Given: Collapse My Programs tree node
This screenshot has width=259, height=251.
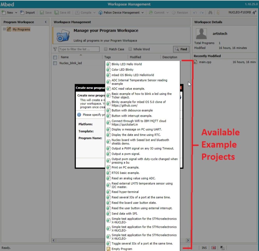Looking at the screenshot, I should 4,29.
